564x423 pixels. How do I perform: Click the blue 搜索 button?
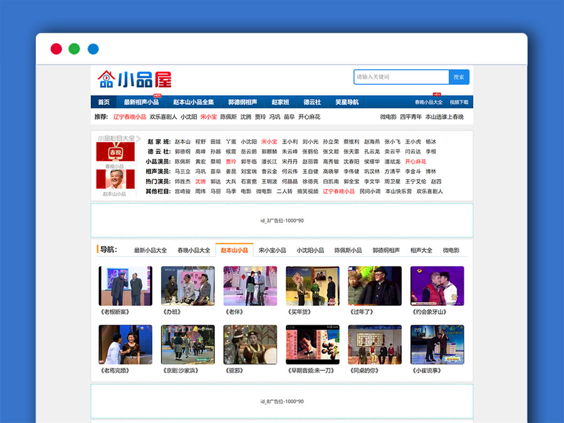pos(459,77)
